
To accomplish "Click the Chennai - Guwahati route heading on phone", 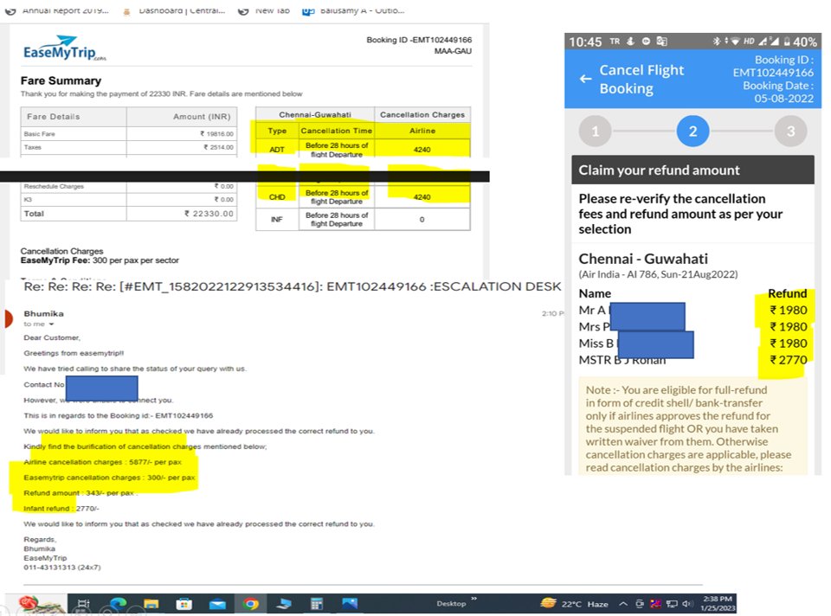I will tap(643, 259).
